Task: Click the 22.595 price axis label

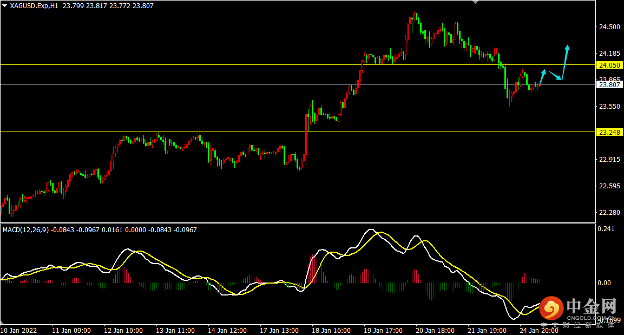Action: tap(609, 186)
